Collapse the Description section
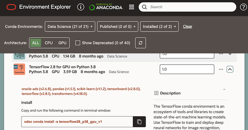Image resolution: width=248 pixels, height=130 pixels. (x=224, y=89)
